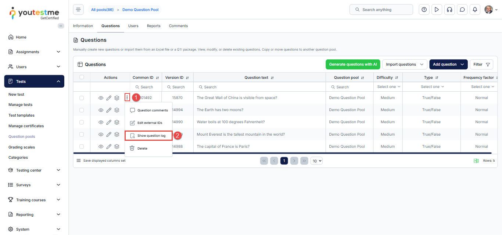Screen dimensions: 502x235
Task: Click the help question mark icon
Action: coord(424,10)
